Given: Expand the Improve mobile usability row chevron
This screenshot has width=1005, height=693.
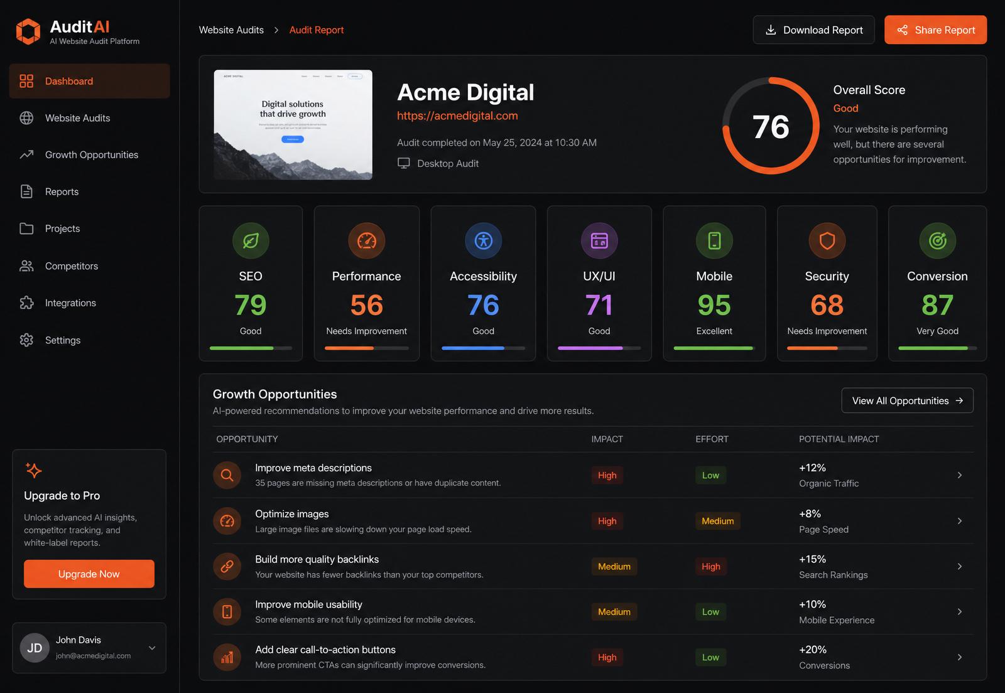Looking at the screenshot, I should coord(959,611).
